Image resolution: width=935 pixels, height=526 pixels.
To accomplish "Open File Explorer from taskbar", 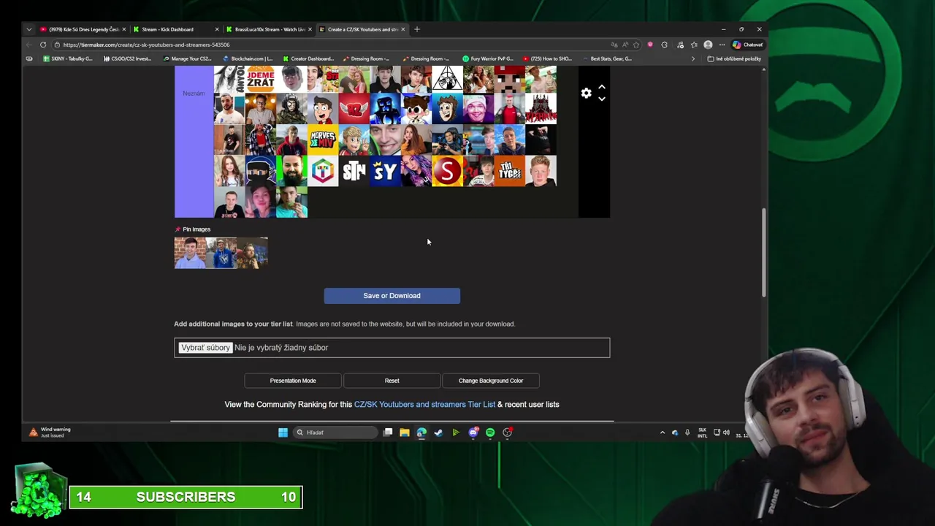I will (x=404, y=432).
